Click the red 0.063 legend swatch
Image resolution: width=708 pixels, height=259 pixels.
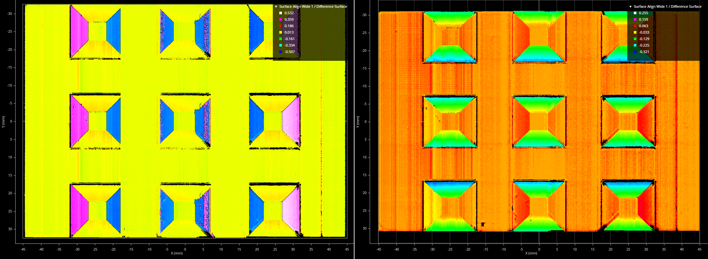click(x=635, y=26)
